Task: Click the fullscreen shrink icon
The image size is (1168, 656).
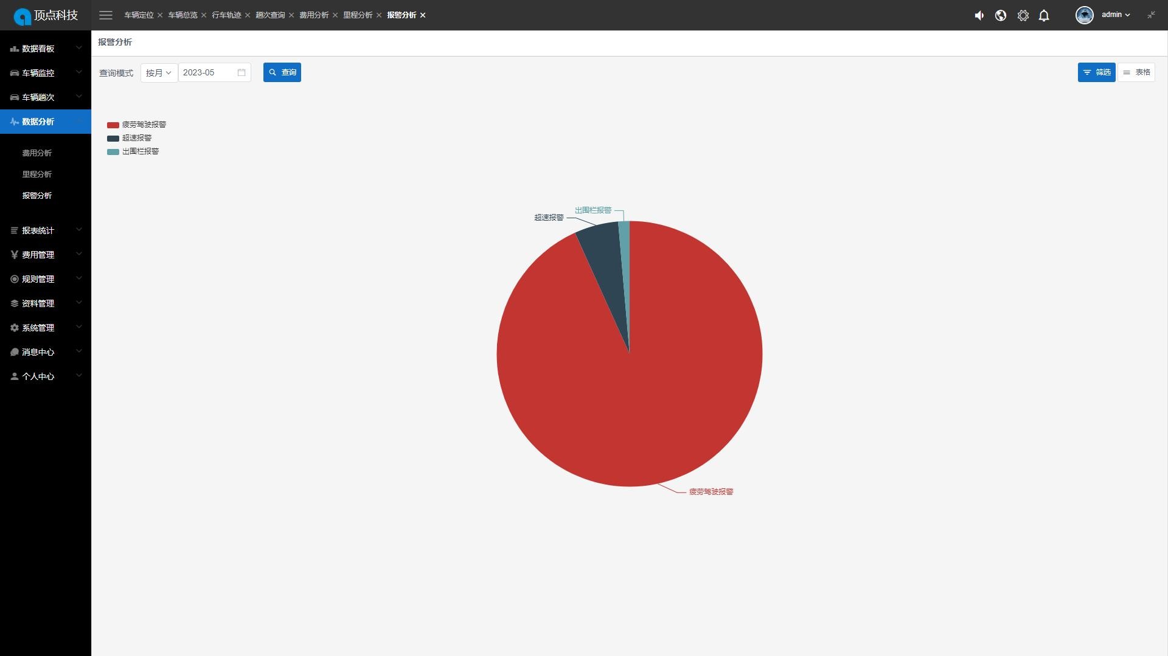Action: point(1151,15)
